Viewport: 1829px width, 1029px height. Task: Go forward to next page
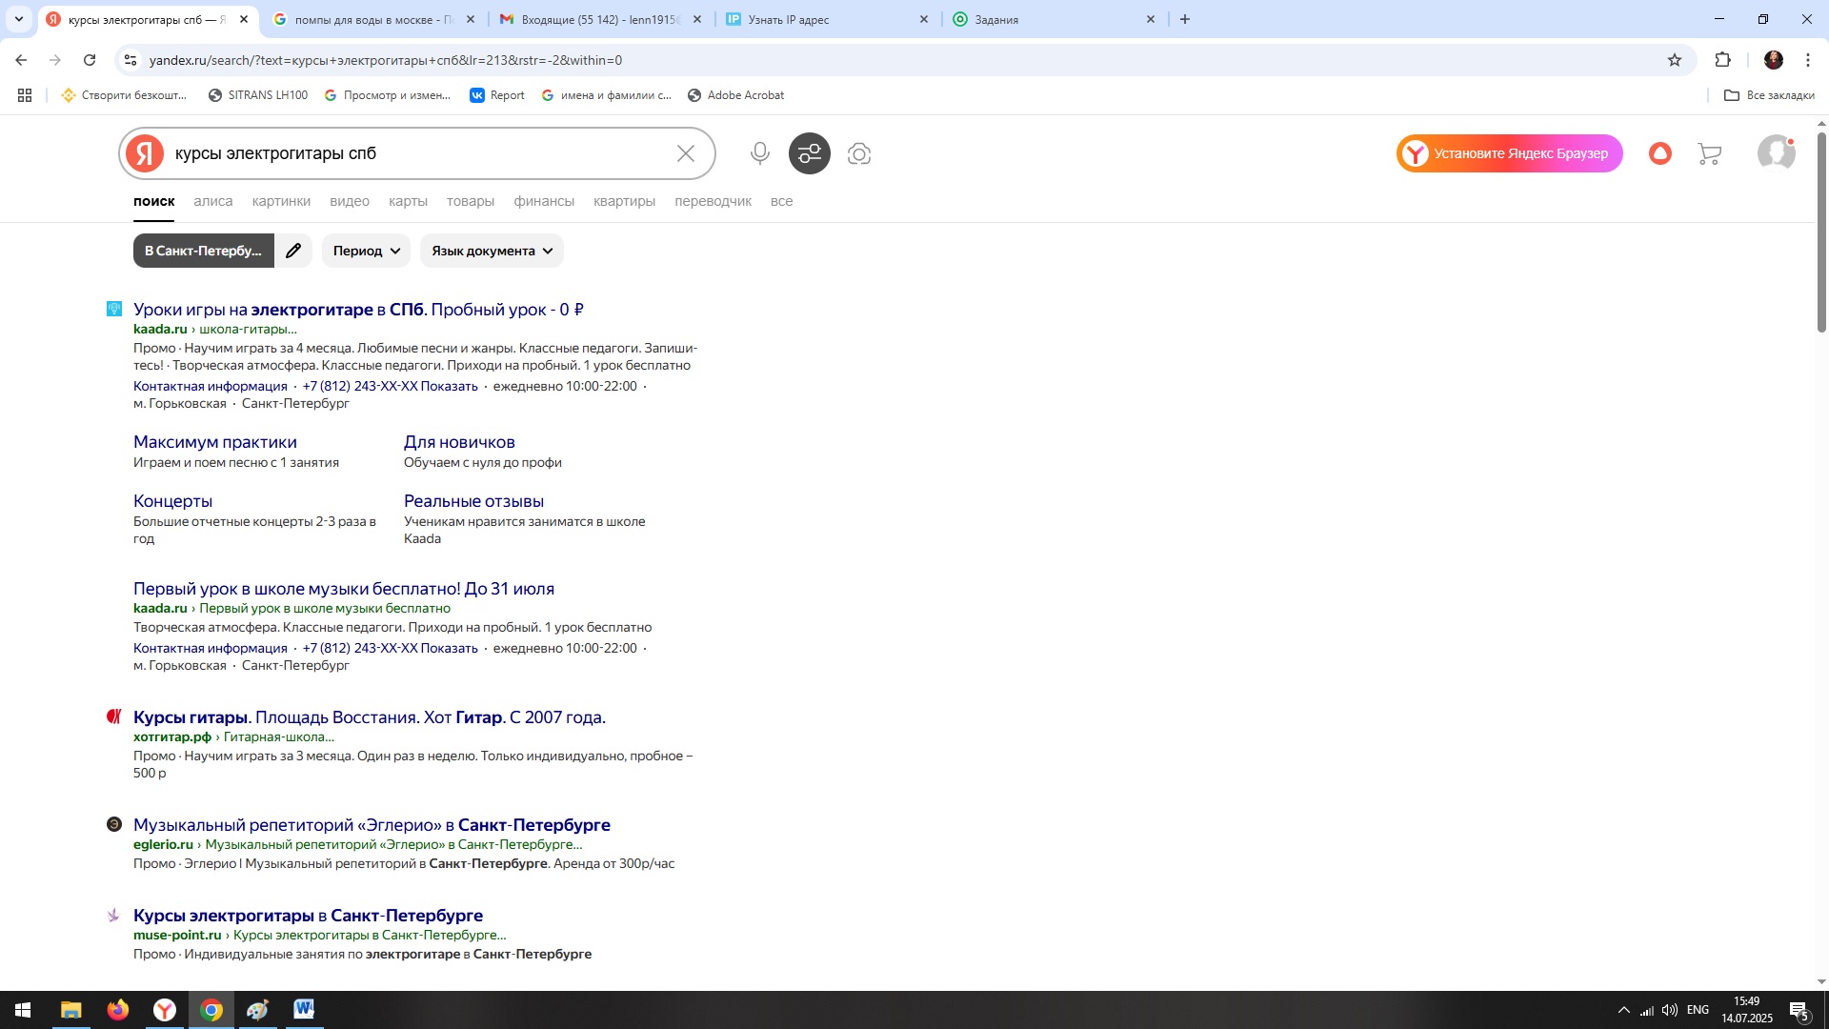click(55, 60)
